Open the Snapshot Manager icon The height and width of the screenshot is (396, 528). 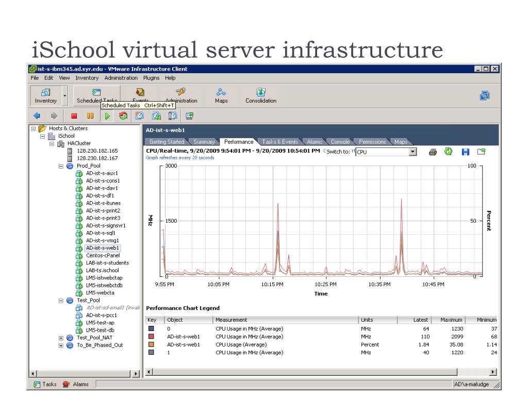pos(172,116)
